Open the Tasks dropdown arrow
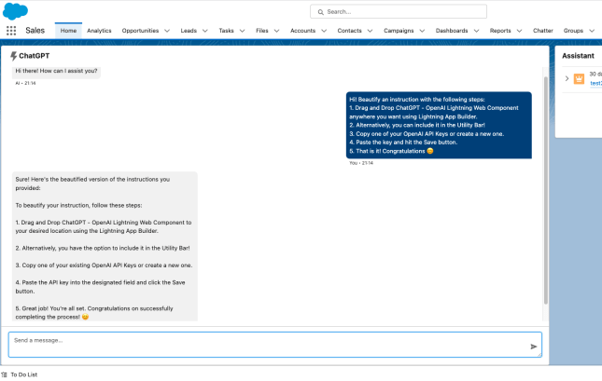Image resolution: width=602 pixels, height=381 pixels. (x=242, y=31)
